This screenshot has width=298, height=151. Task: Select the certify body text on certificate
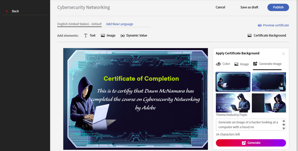click(145, 99)
